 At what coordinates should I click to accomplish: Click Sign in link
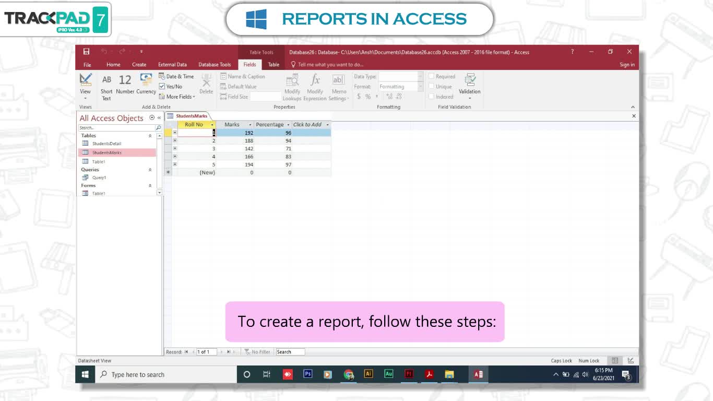tap(627, 65)
